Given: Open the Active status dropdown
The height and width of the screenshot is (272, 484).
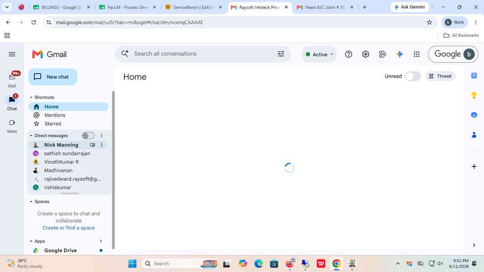Looking at the screenshot, I should click(x=319, y=54).
